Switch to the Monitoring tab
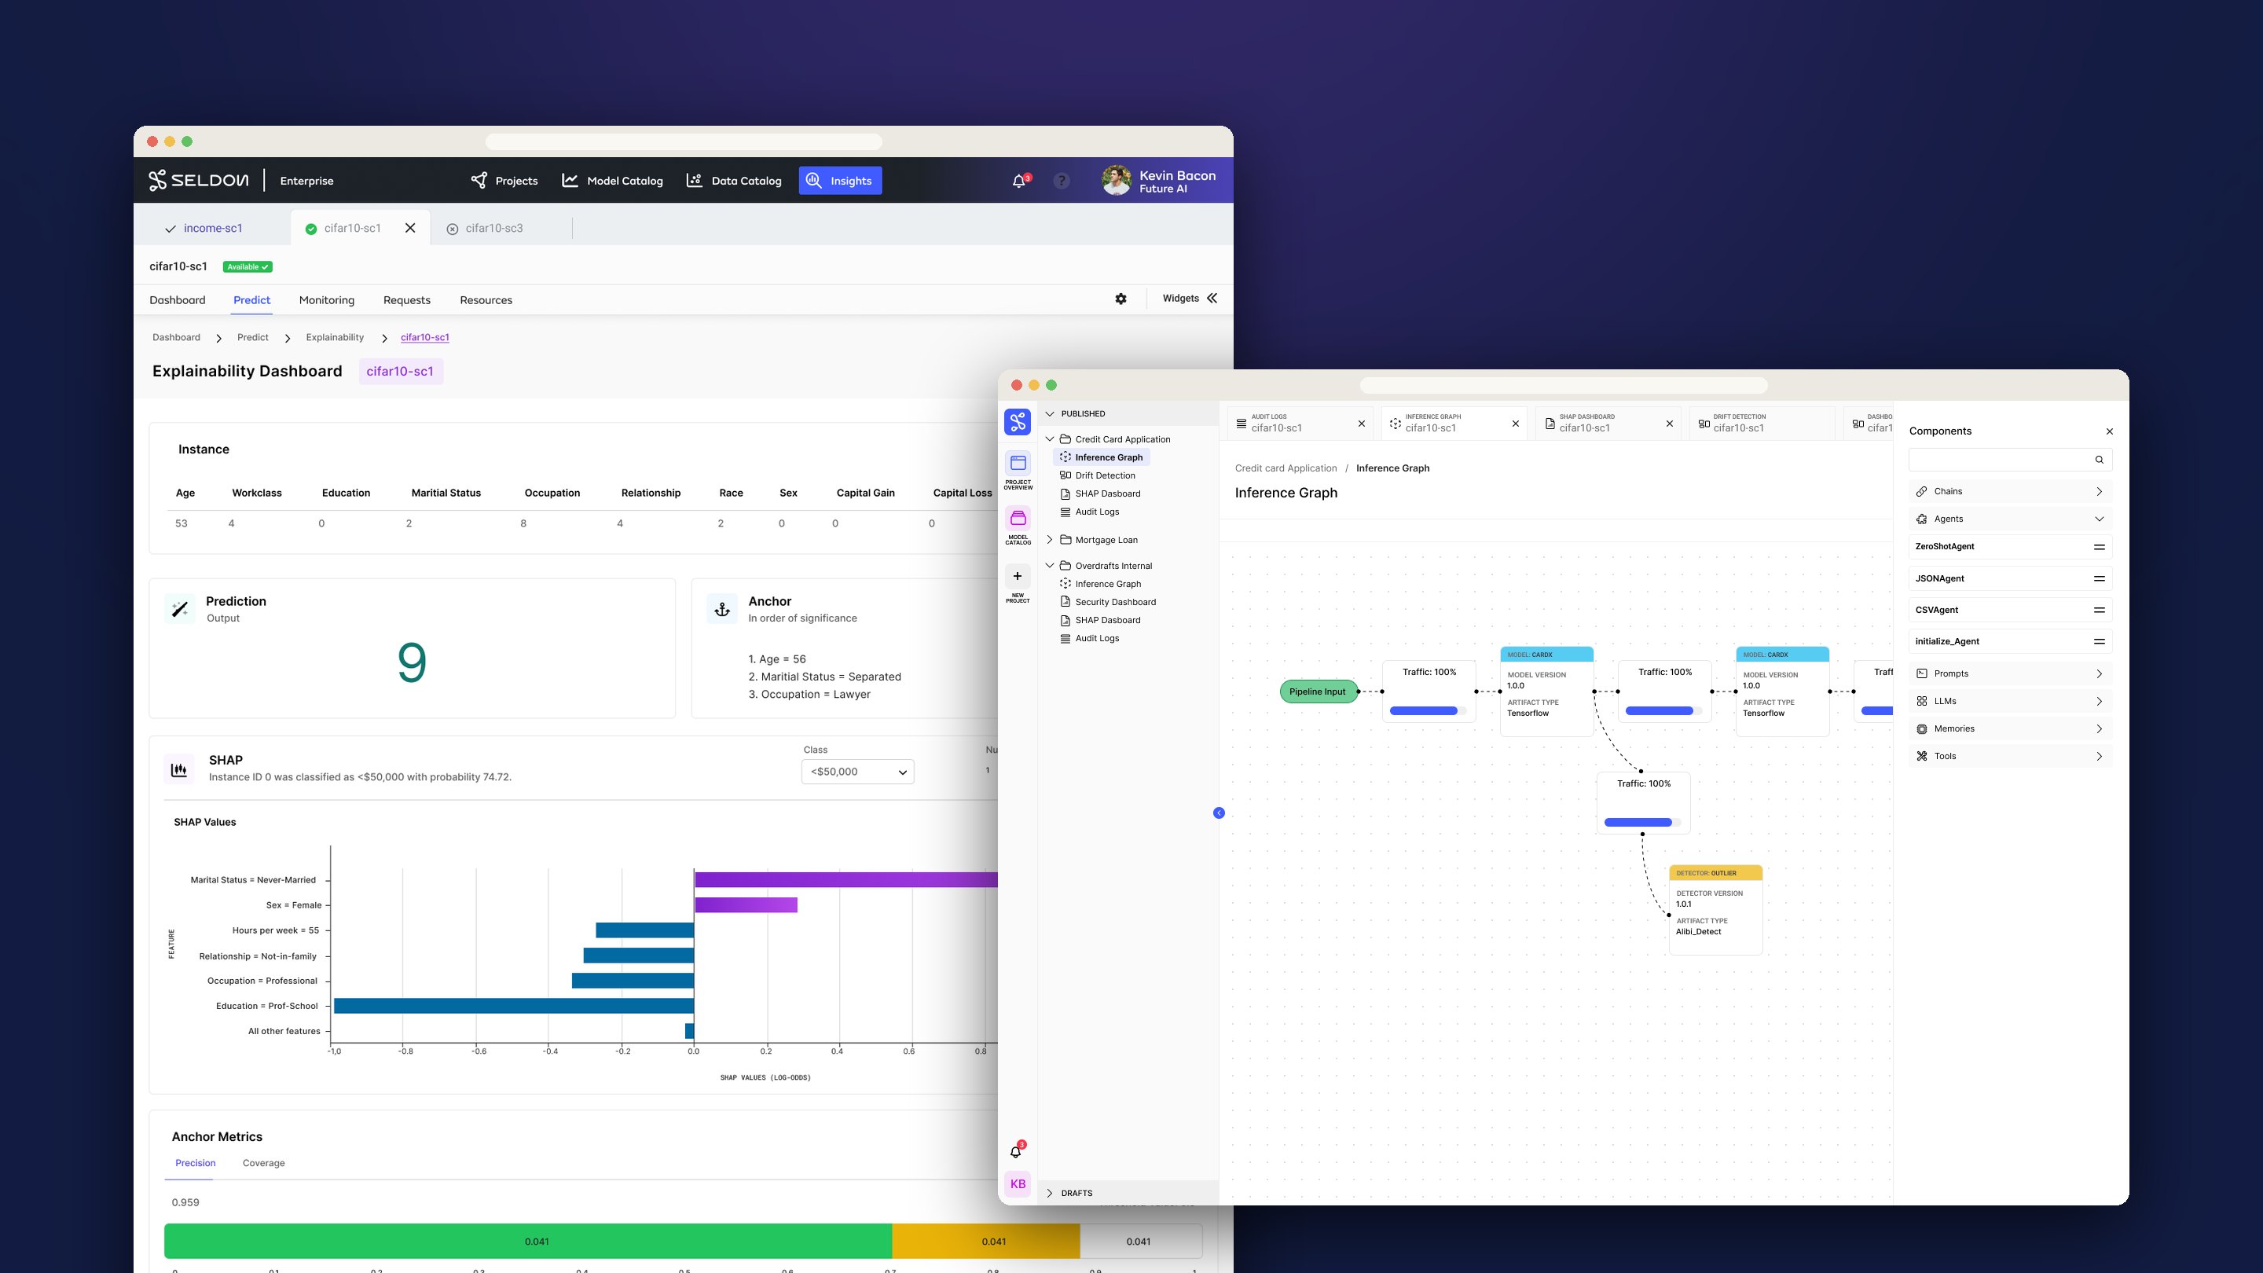The width and height of the screenshot is (2263, 1273). click(327, 299)
